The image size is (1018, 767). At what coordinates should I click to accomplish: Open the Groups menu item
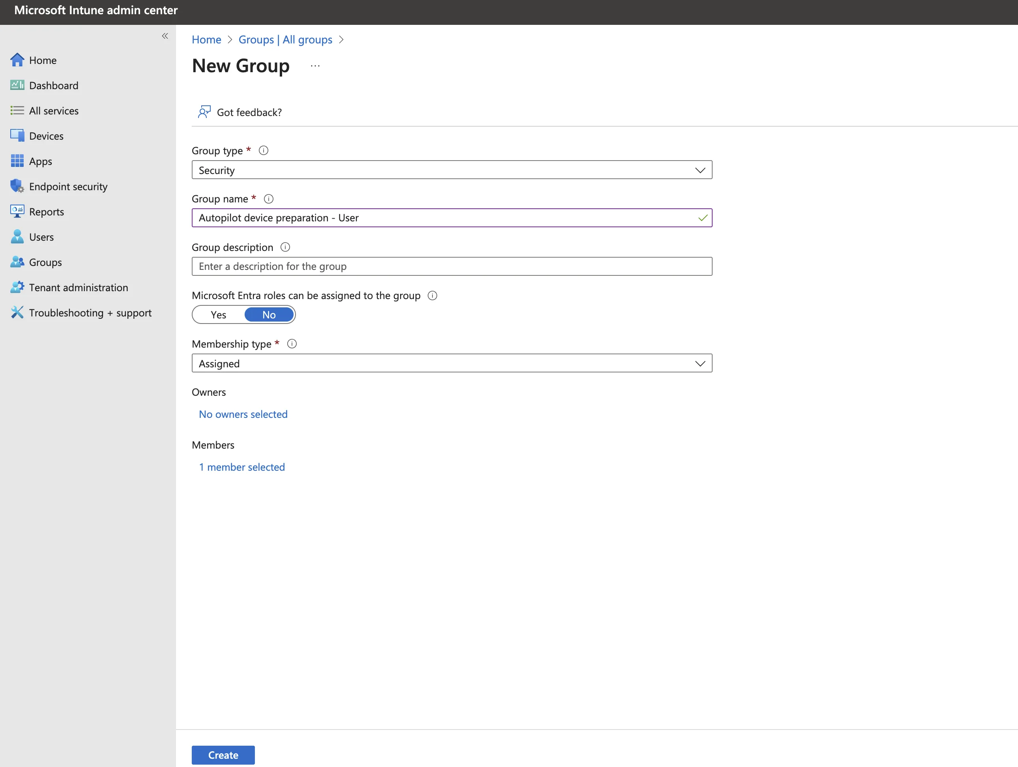45,262
